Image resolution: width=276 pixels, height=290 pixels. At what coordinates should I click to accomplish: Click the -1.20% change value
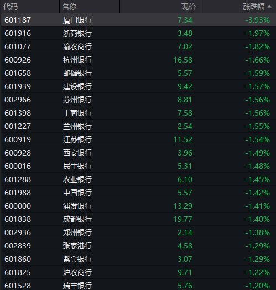(x=258, y=286)
